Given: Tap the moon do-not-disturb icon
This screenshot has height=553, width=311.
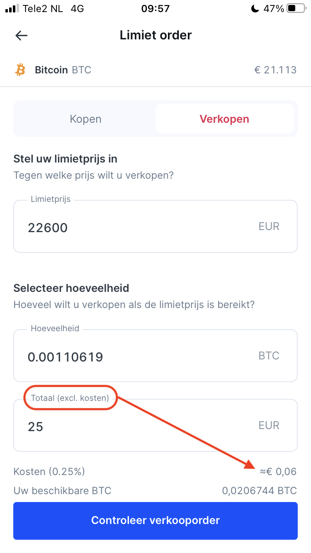Looking at the screenshot, I should tap(255, 8).
